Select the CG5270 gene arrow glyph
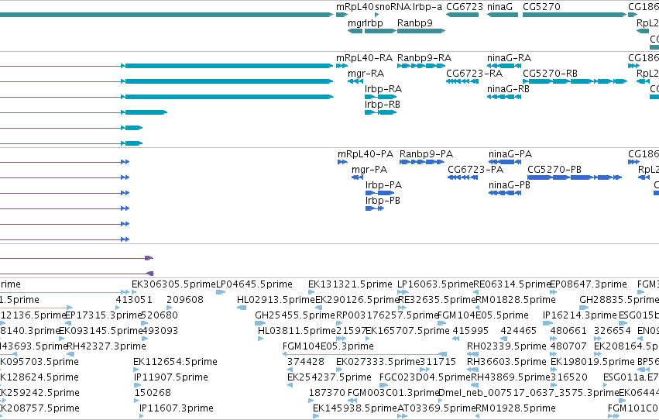659x420 pixels. pos(575,15)
